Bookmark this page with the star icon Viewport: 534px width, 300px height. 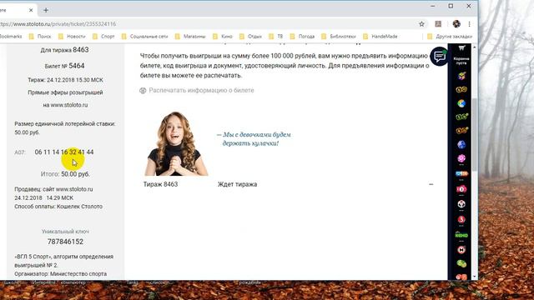click(421, 24)
